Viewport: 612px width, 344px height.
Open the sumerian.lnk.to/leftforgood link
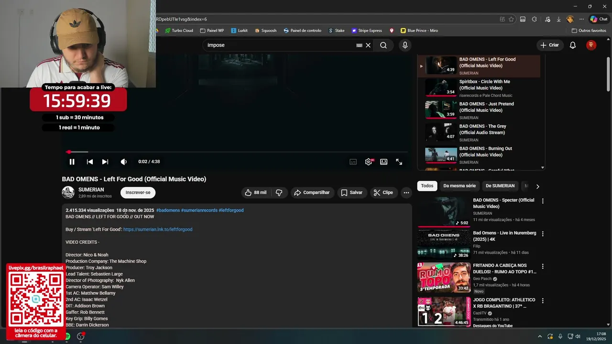[158, 229]
